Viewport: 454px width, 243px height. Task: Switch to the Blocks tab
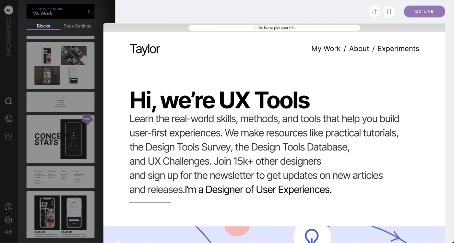(43, 26)
